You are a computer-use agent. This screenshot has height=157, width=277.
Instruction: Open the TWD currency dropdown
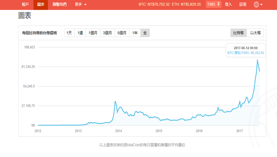click(x=214, y=5)
